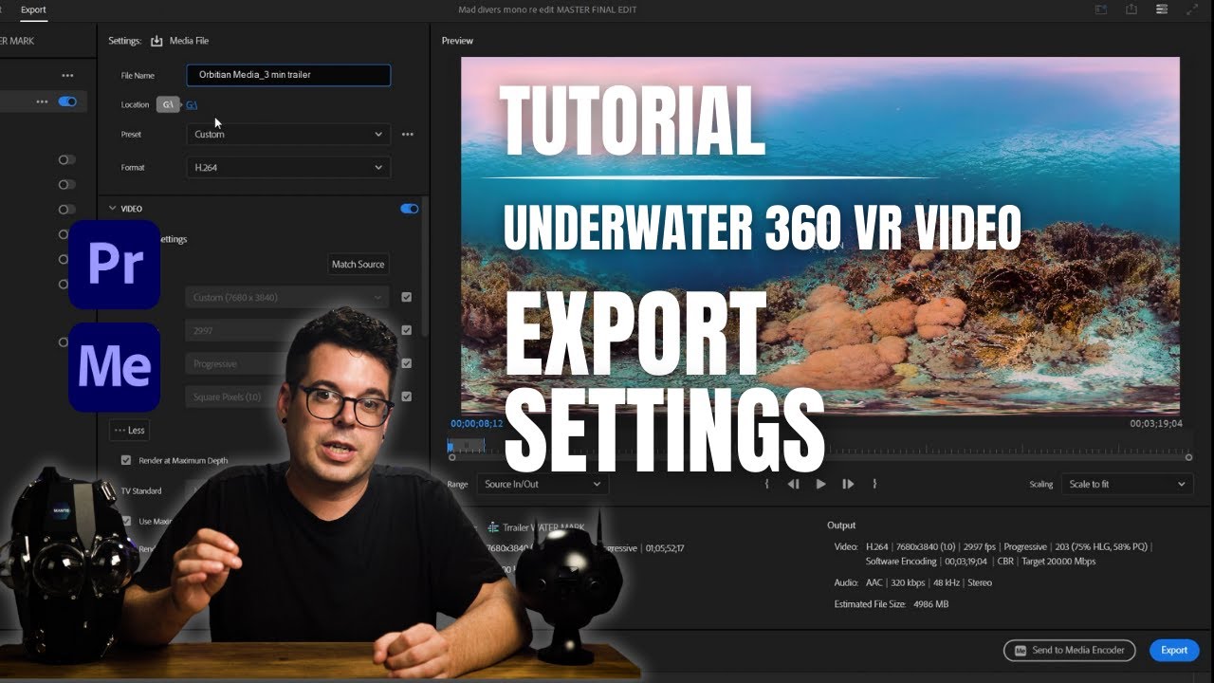This screenshot has height=683, width=1214.
Task: Click the Less button to hide more settings
Action: (x=129, y=431)
